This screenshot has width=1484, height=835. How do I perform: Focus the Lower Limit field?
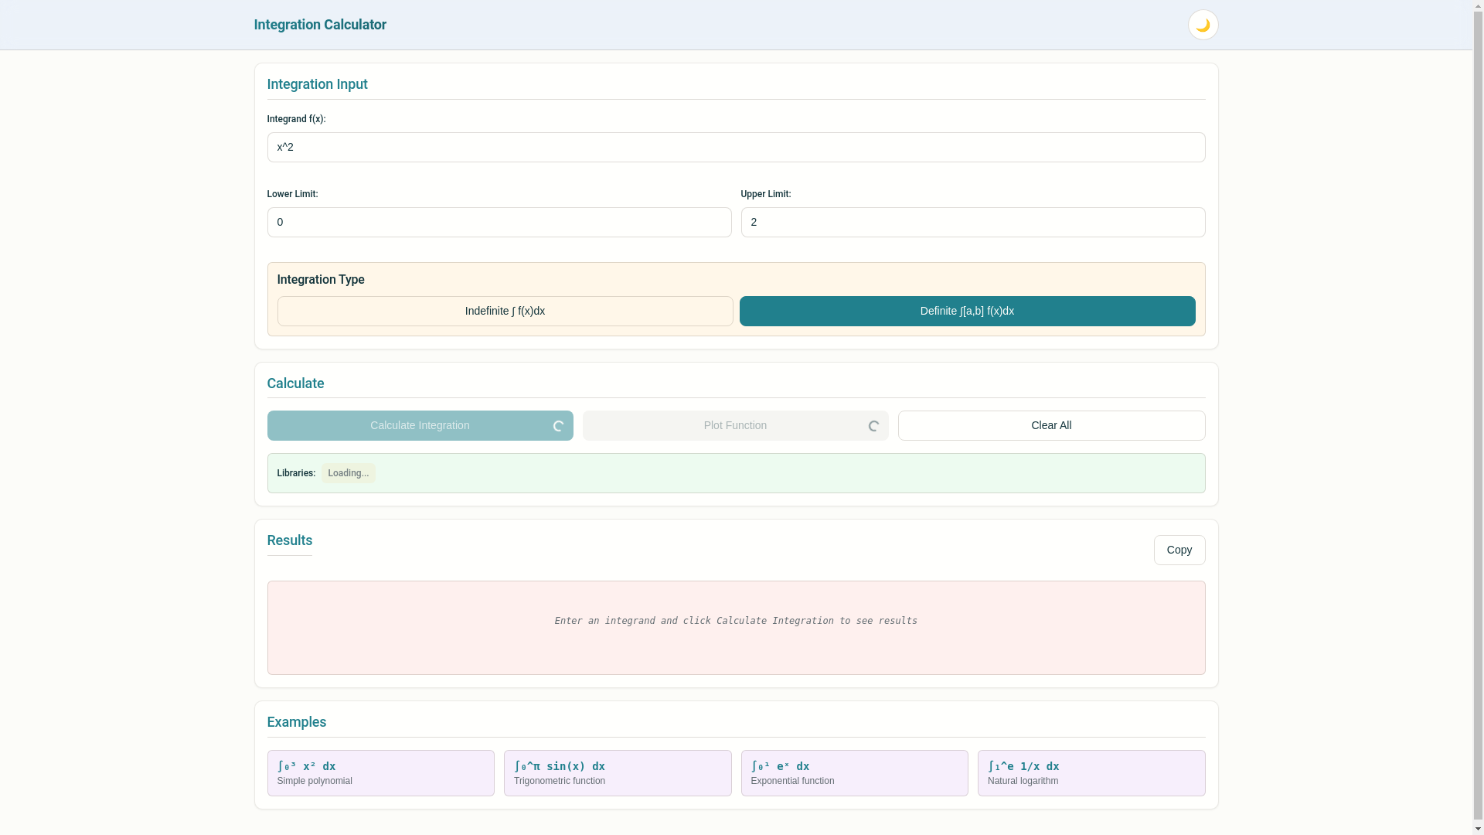click(499, 222)
